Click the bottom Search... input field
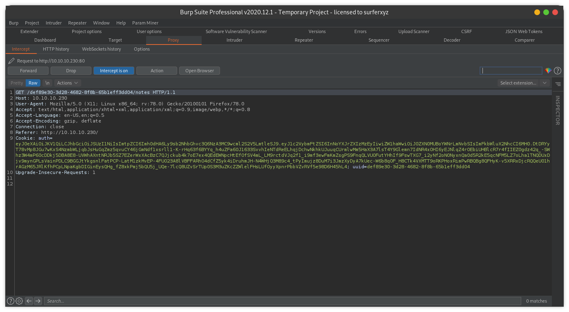The height and width of the screenshot is (312, 569). point(282,301)
